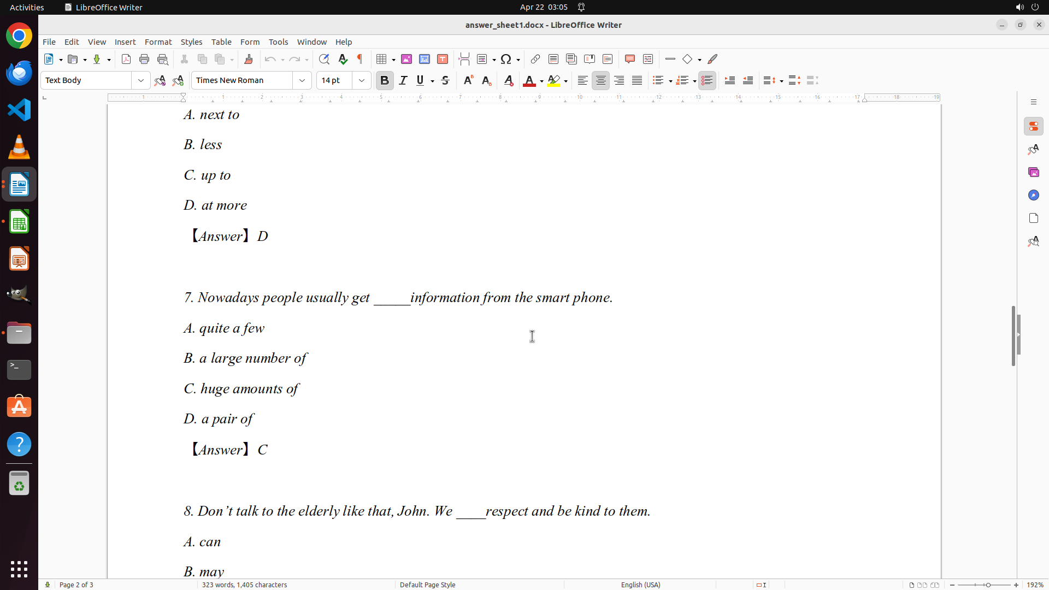1049x590 pixels.
Task: Open LibreOffice Calc from the dock
Action: [x=19, y=222]
